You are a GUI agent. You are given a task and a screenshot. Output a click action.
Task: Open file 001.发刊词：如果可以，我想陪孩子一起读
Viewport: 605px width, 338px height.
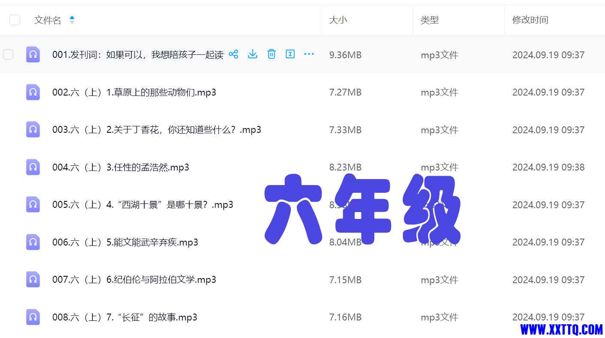pyautogui.click(x=138, y=54)
